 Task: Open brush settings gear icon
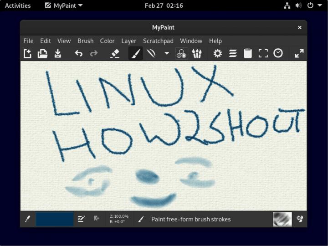pos(218,54)
